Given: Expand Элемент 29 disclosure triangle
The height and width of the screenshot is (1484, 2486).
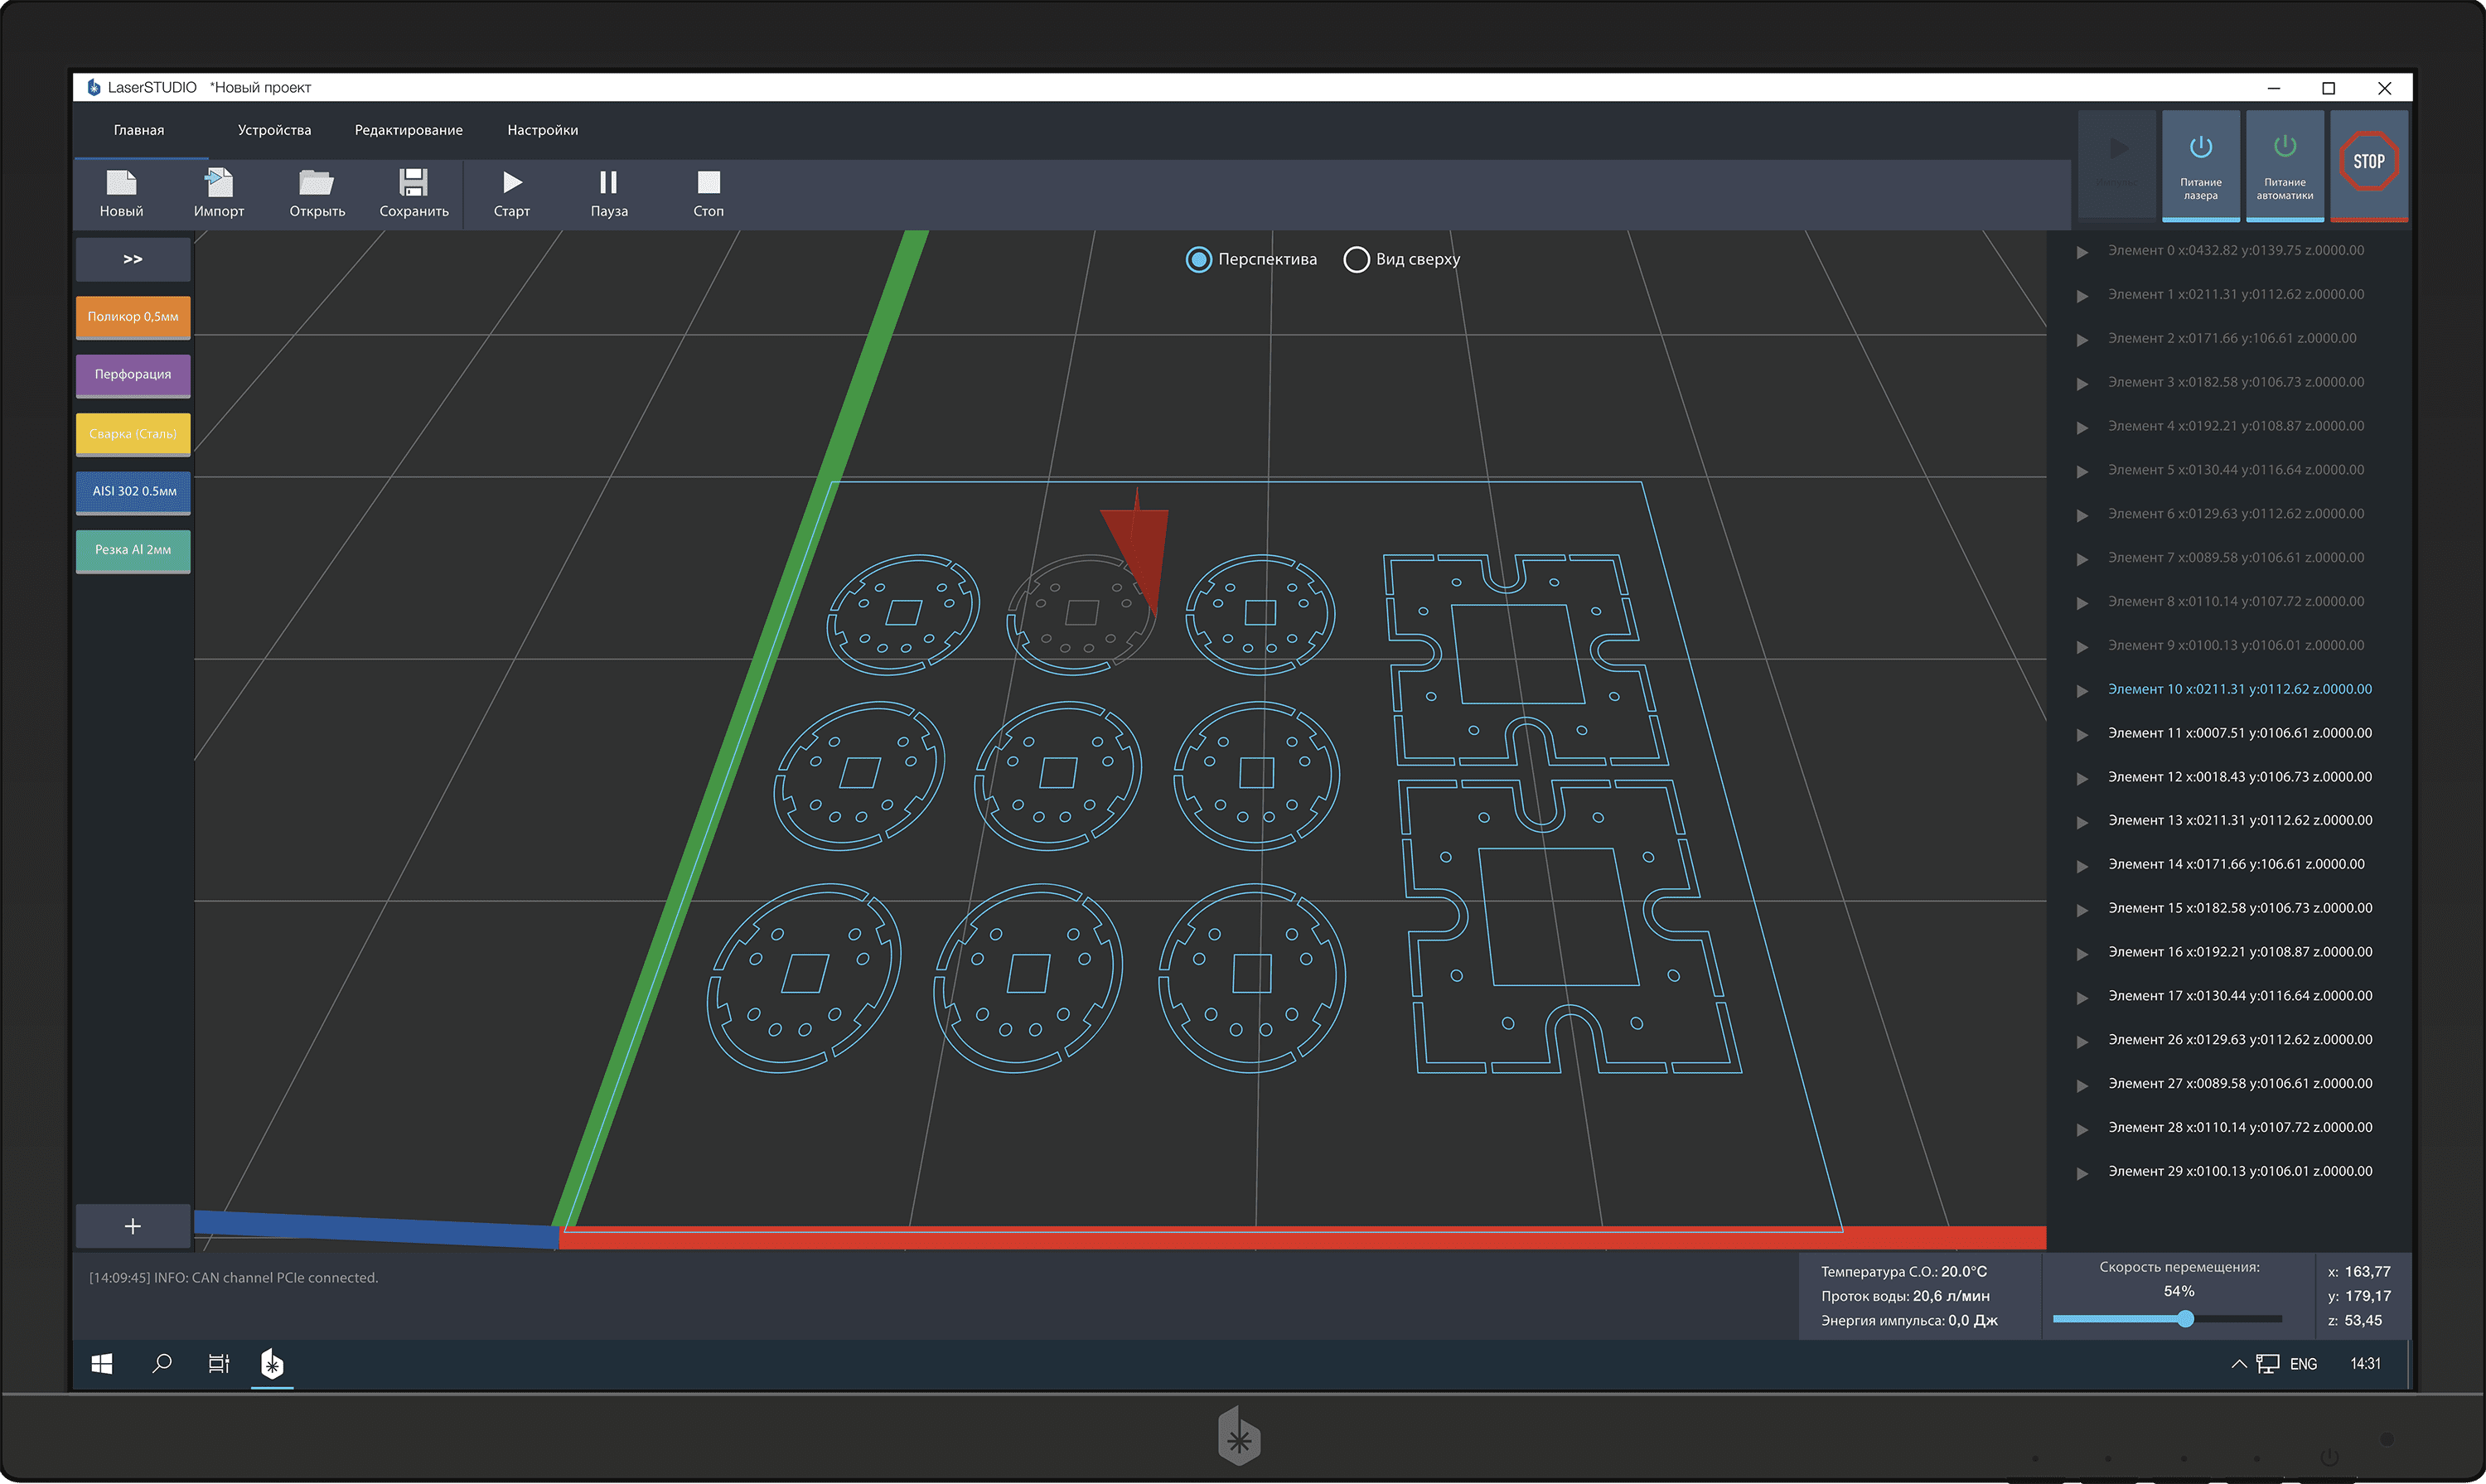Looking at the screenshot, I should click(2082, 1173).
